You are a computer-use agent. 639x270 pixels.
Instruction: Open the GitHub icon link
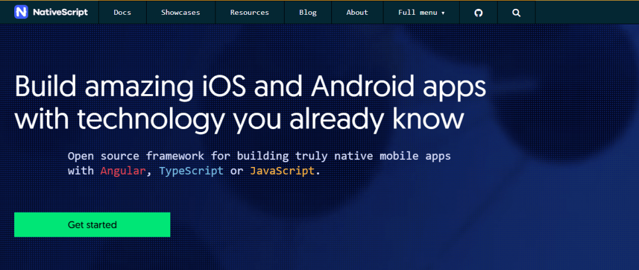point(479,12)
